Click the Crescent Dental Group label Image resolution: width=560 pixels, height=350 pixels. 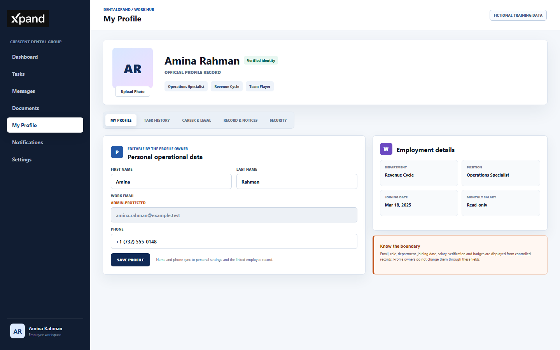point(36,42)
